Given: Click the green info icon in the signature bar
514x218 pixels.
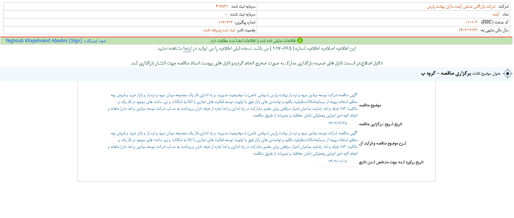Looking at the screenshot, I should pyautogui.click(x=300, y=40).
